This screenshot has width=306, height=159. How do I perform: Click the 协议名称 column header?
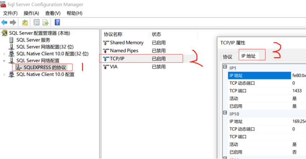113,34
